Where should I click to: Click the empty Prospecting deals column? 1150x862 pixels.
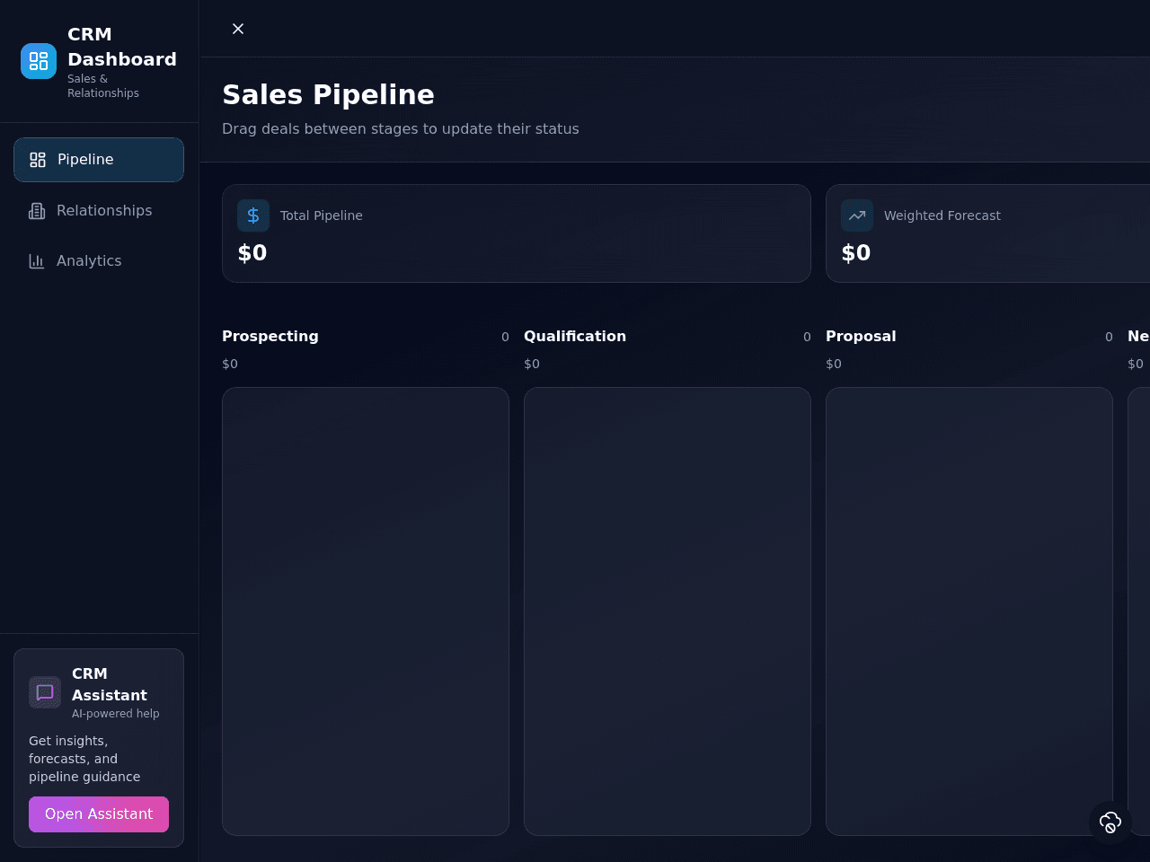pos(366,611)
